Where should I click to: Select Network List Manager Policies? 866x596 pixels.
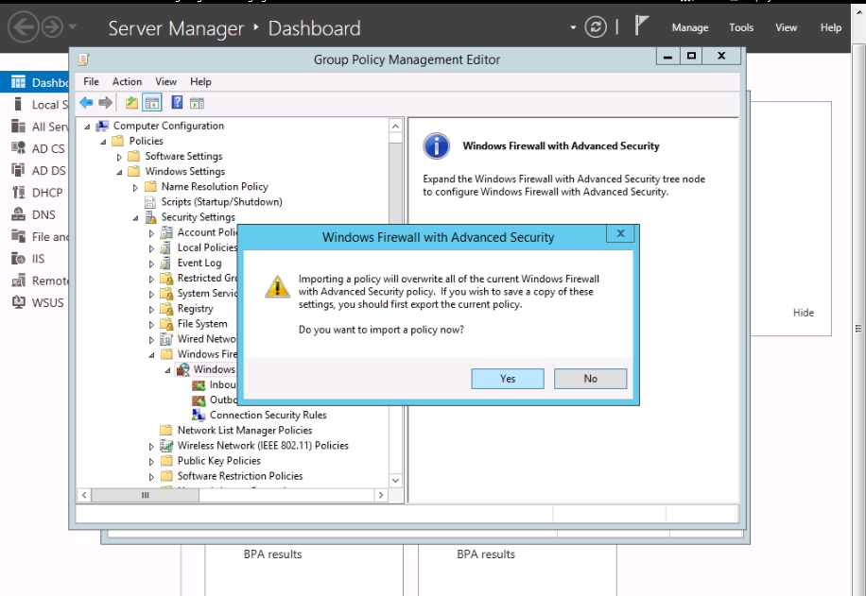pyautogui.click(x=245, y=430)
